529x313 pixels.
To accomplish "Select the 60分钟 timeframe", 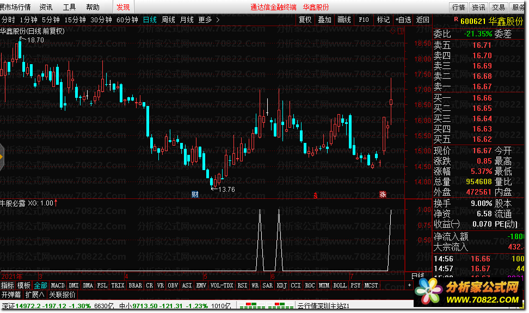I will point(127,20).
